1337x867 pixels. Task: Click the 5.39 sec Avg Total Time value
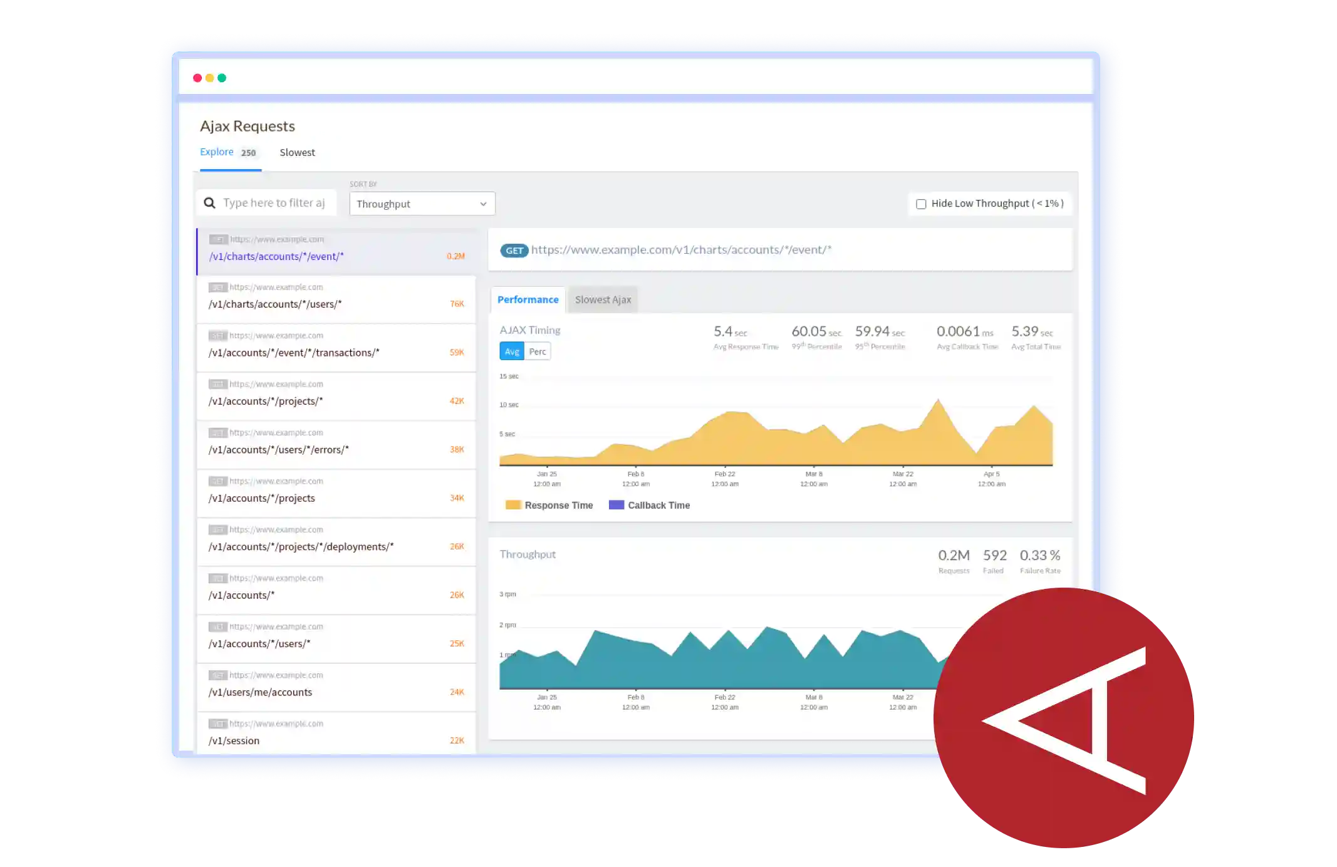click(1032, 331)
